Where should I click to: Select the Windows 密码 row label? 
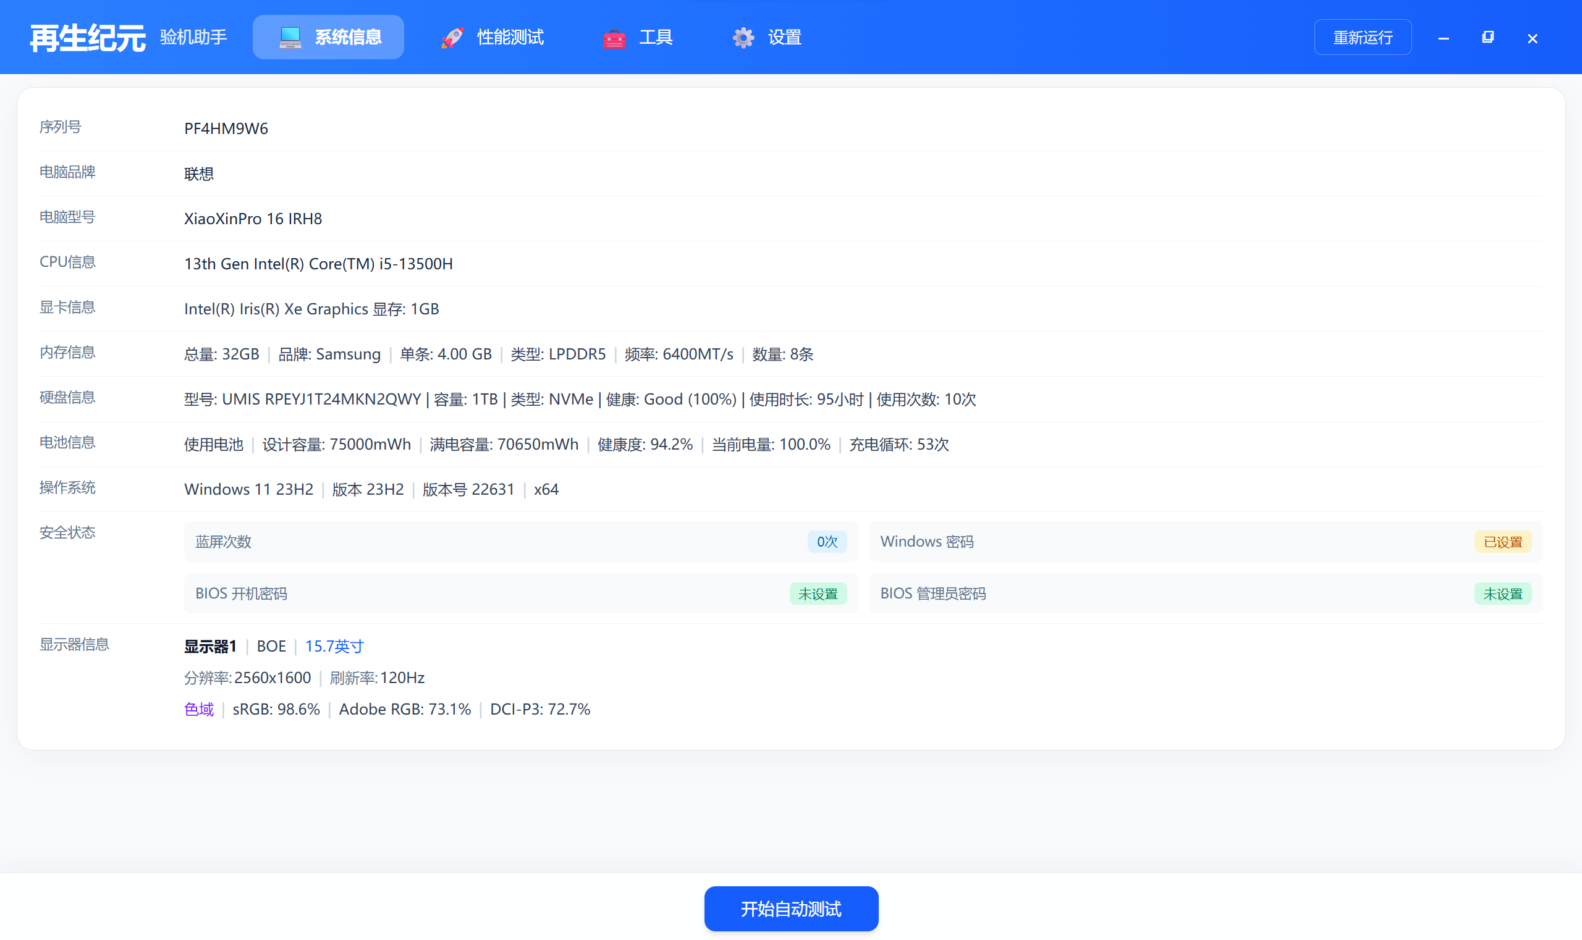point(926,542)
